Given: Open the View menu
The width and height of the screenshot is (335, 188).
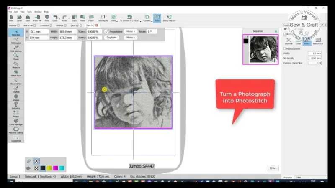Looking at the screenshot, I should 22,12.
